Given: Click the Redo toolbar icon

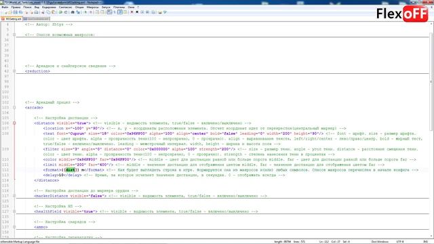Looking at the screenshot, I should [65, 12].
